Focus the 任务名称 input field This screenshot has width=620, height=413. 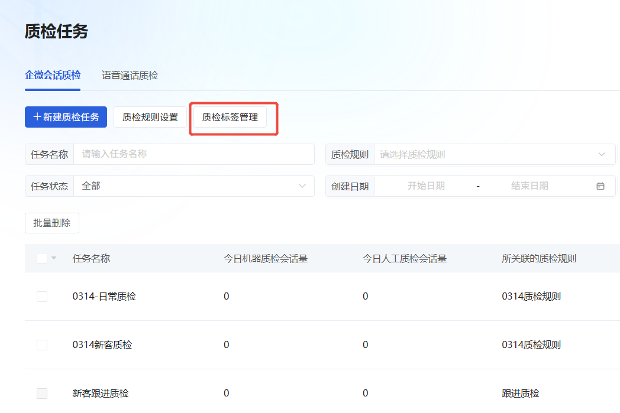tap(194, 154)
